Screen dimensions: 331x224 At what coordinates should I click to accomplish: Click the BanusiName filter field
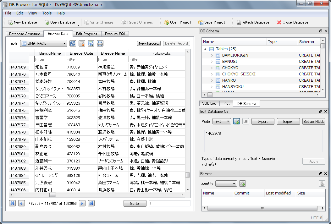(50, 59)
